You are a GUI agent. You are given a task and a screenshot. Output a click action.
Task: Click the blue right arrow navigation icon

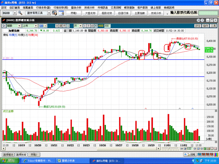[x=202, y=149]
